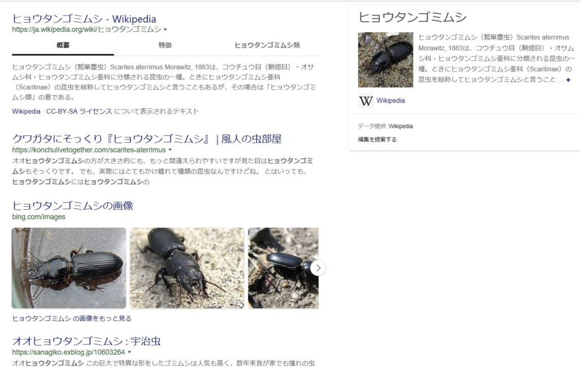This screenshot has height=370, width=580.
Task: Open the ヒョウタンゴミムシ類 tab
Action: pyautogui.click(x=267, y=45)
